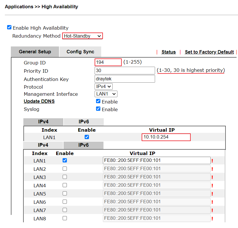Enable LAN5 IPv6 virtual IP checkbox

click(65, 194)
